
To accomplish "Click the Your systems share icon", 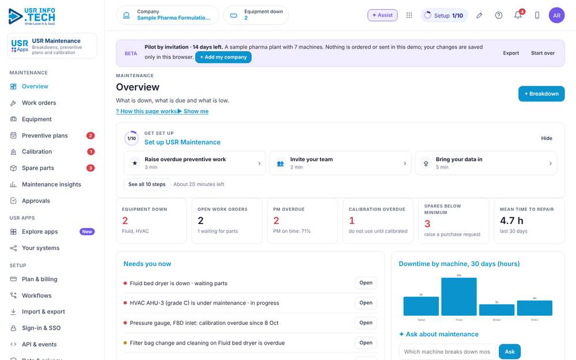I will pos(13,248).
